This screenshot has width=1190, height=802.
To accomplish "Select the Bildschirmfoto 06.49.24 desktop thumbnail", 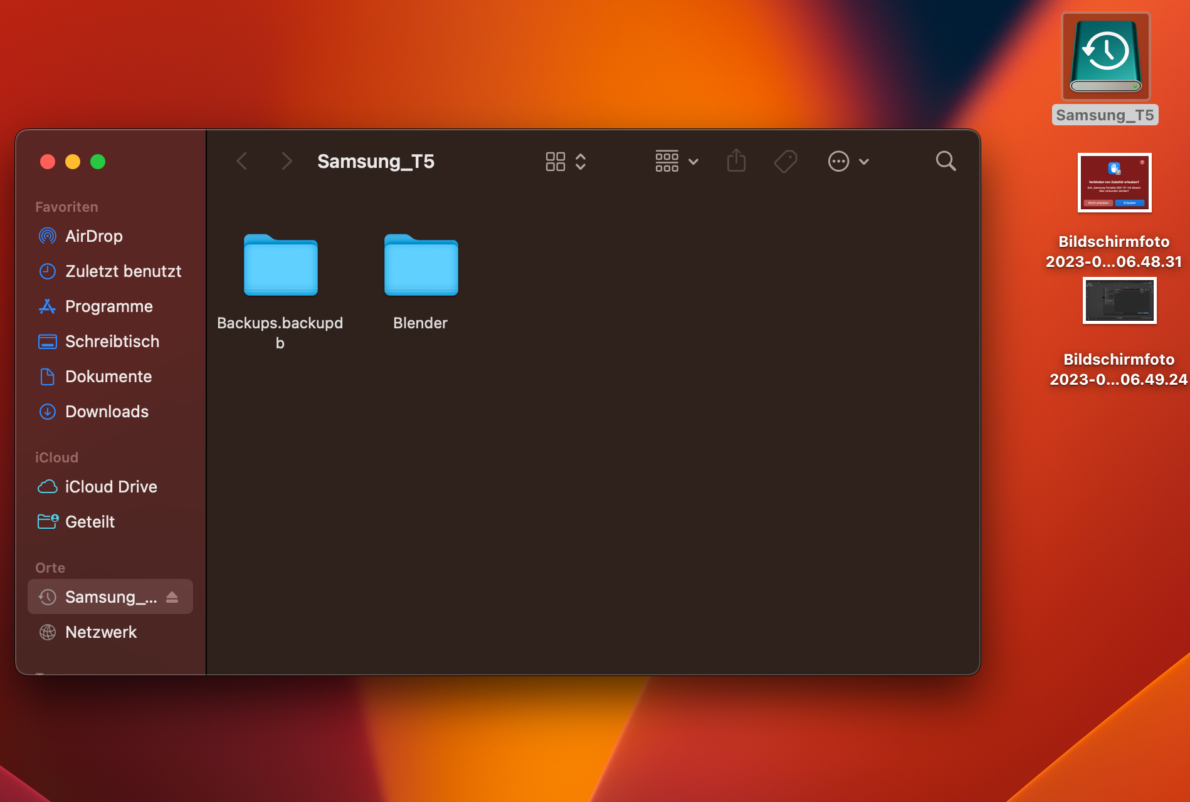I will [x=1119, y=301].
